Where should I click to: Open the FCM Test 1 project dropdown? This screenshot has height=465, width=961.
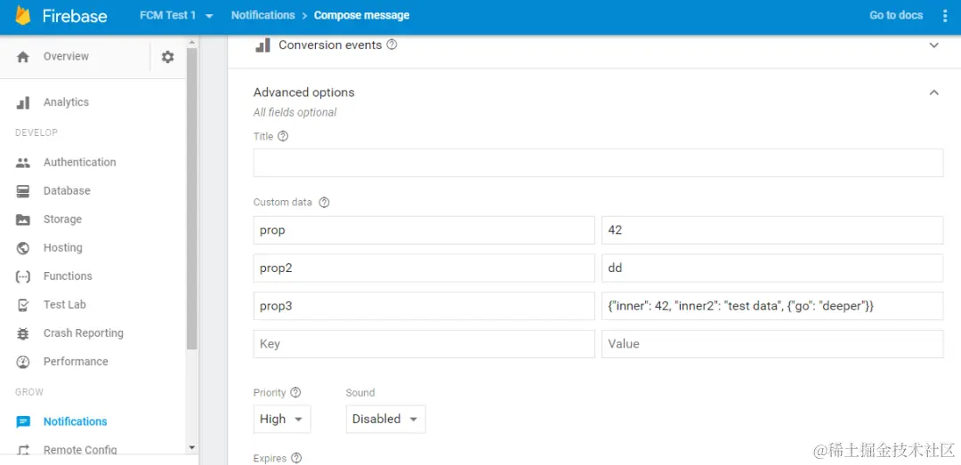(176, 15)
